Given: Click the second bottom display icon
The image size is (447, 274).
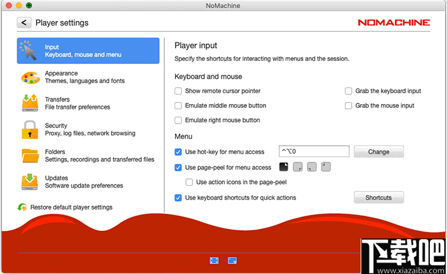Looking at the screenshot, I should click(232, 260).
